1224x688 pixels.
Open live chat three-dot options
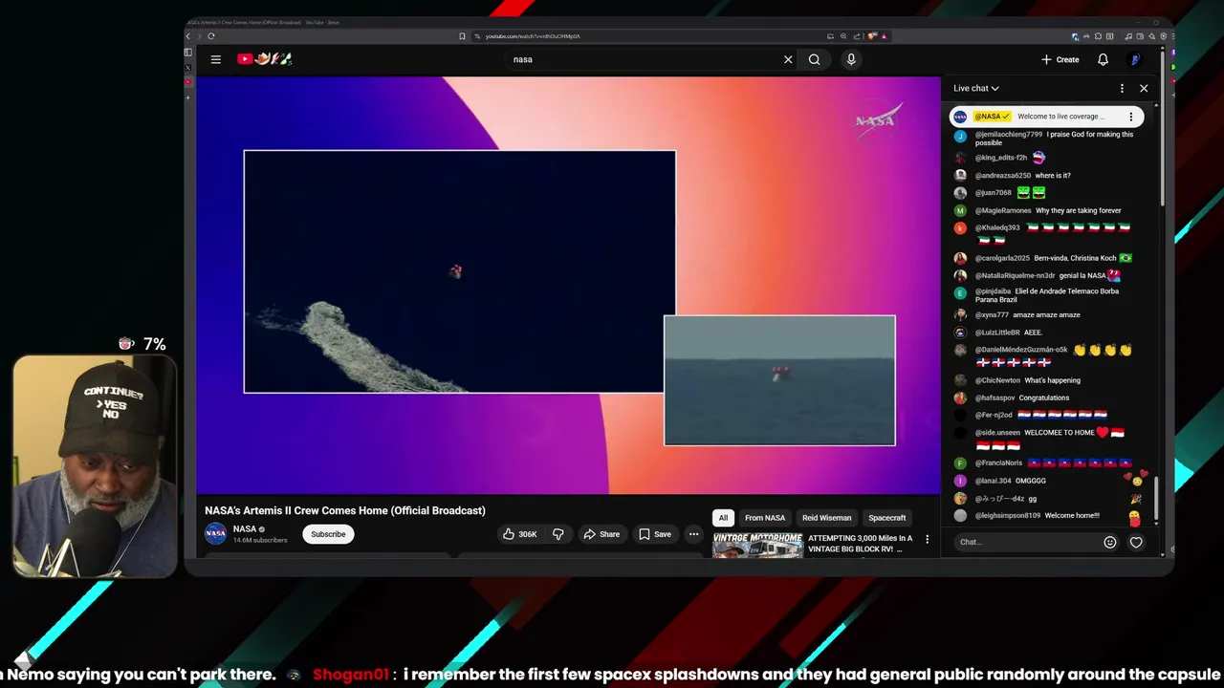pyautogui.click(x=1123, y=88)
